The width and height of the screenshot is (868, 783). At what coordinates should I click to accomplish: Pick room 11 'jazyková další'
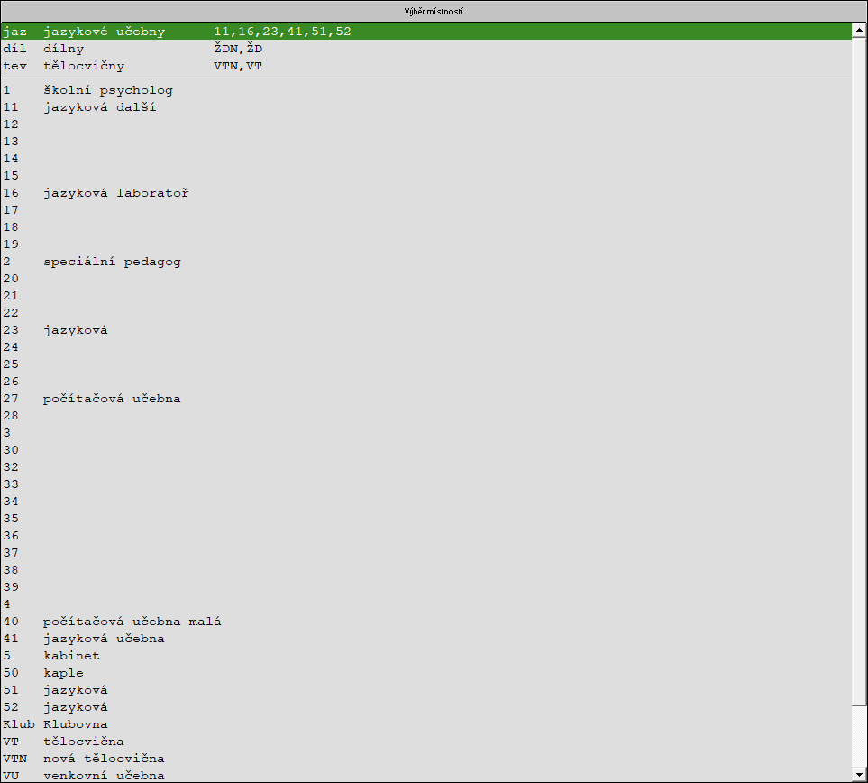(x=99, y=107)
